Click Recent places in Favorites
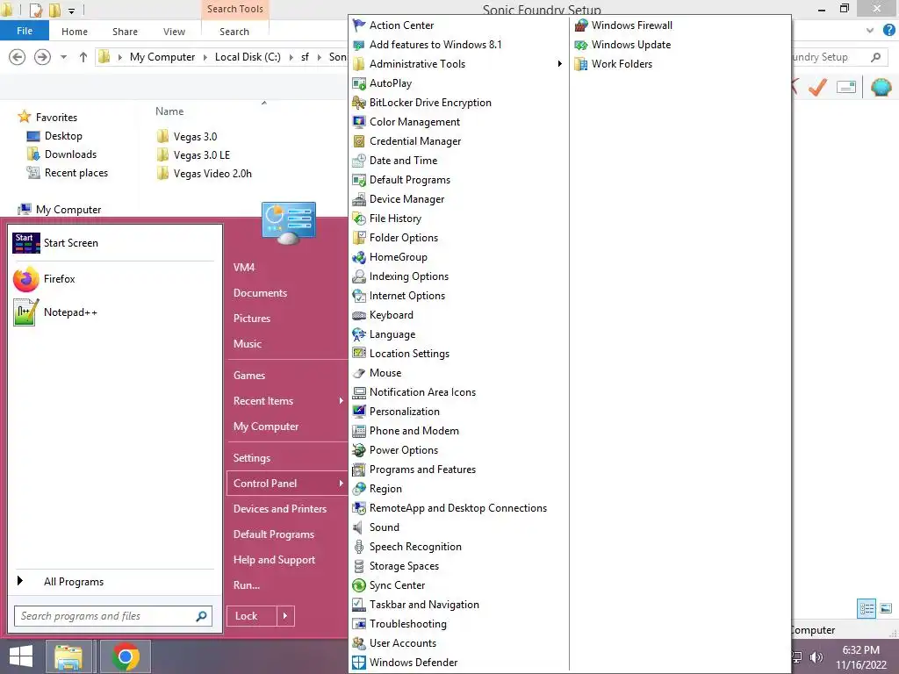The width and height of the screenshot is (899, 674). (67, 173)
